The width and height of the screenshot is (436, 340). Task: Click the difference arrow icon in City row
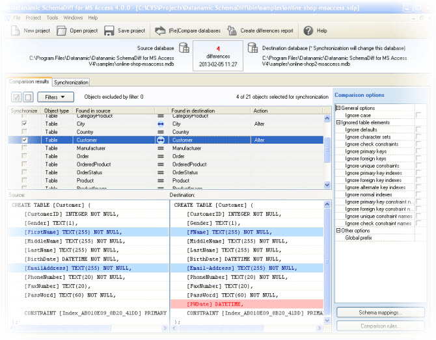(x=161, y=124)
